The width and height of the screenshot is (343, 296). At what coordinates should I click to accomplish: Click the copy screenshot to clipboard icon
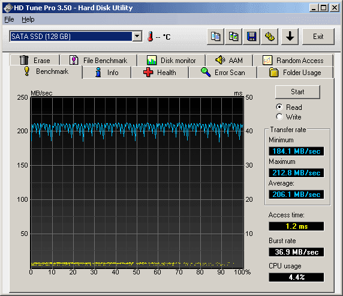(x=234, y=37)
